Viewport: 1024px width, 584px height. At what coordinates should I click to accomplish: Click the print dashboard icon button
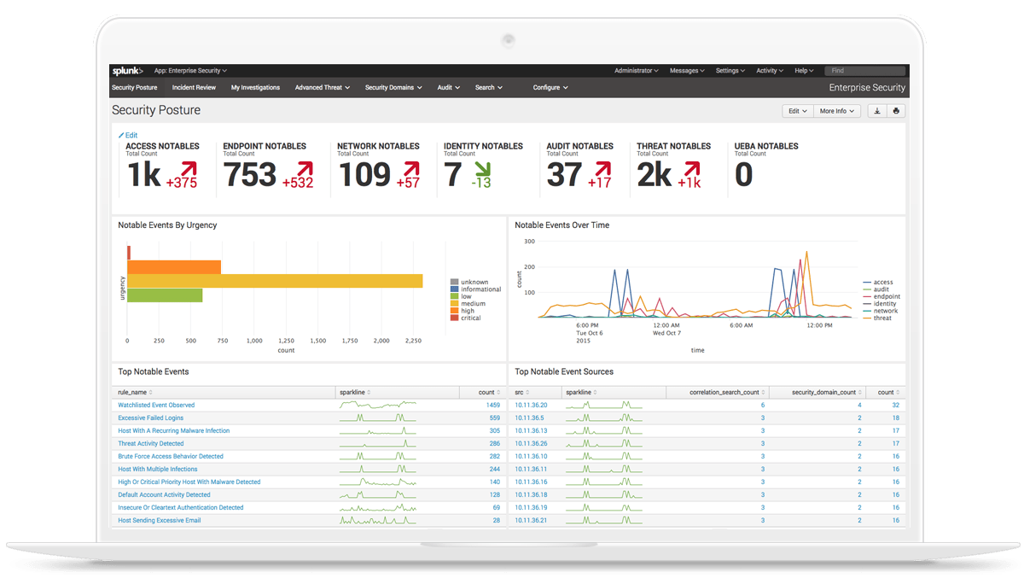896,111
